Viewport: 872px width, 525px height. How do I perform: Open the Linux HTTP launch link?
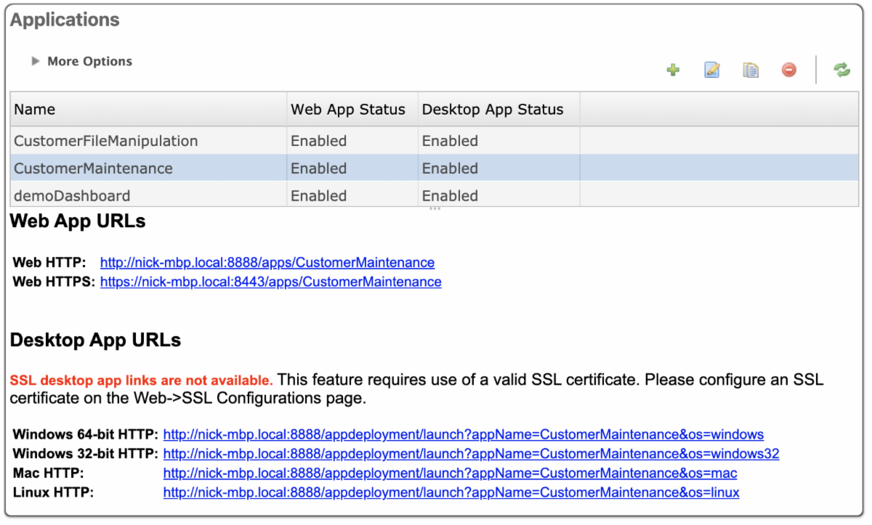(x=451, y=492)
